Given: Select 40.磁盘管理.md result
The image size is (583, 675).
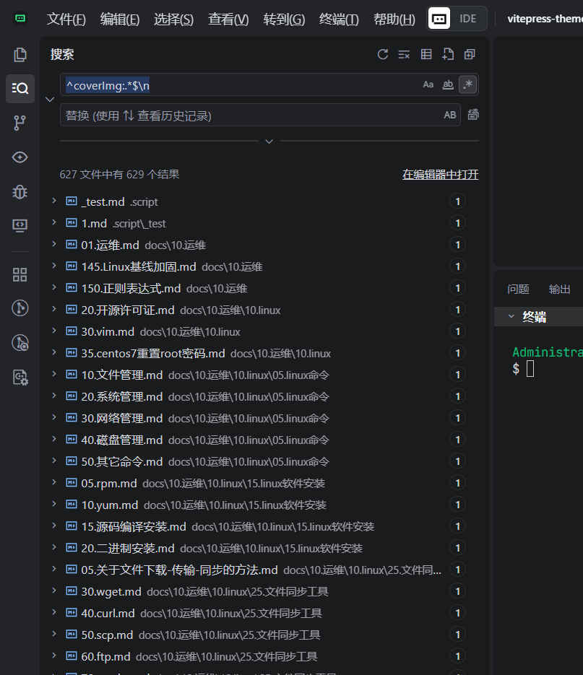Looking at the screenshot, I should click(x=259, y=440).
